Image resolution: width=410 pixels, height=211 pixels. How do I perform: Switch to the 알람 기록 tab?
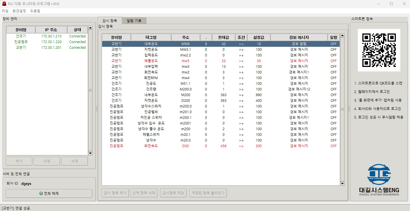134,21
